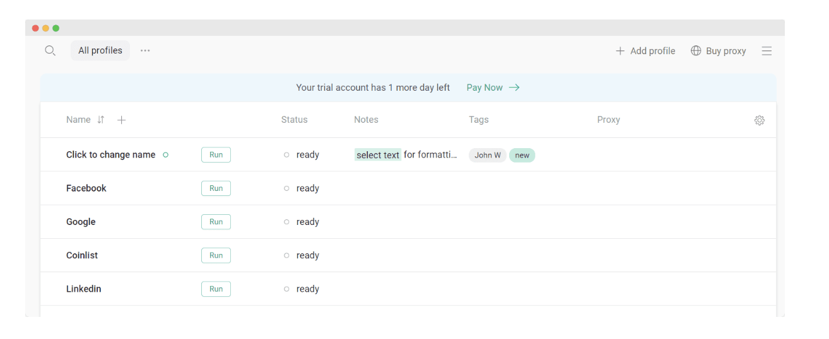Run the Facebook profile

(x=216, y=188)
